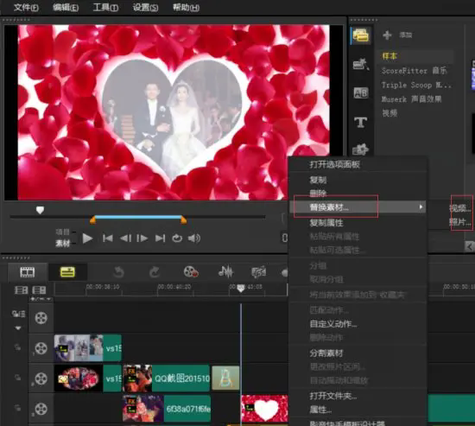This screenshot has width=475, height=426.
Task: Click the plus Add folder icon
Action: tap(387, 35)
